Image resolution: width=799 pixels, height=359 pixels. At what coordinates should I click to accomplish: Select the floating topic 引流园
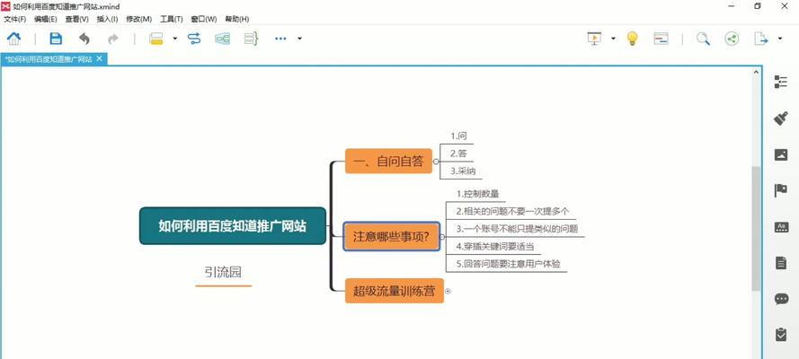(x=223, y=273)
